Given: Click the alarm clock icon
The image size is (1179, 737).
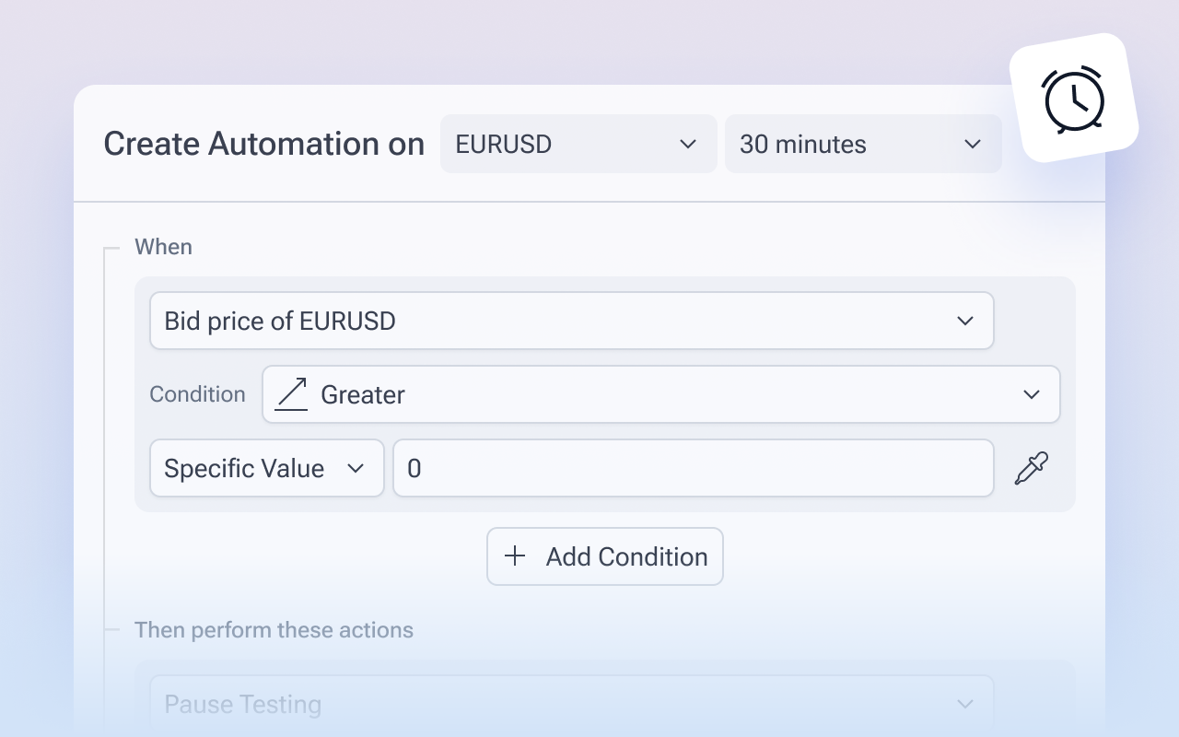Looking at the screenshot, I should click(x=1073, y=99).
